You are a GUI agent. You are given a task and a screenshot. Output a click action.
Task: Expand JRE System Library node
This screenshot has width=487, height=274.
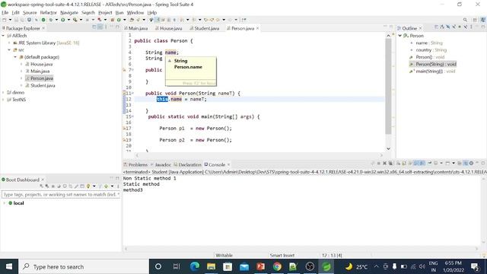(9, 43)
